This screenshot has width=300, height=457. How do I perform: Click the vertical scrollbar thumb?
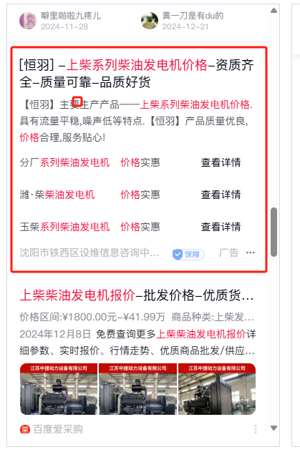[x=274, y=232]
